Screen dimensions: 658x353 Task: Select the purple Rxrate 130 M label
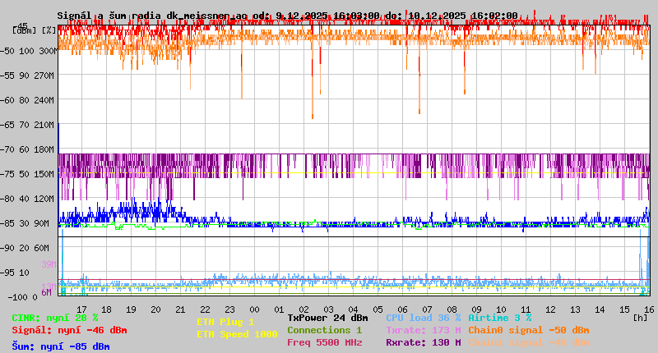(x=423, y=342)
